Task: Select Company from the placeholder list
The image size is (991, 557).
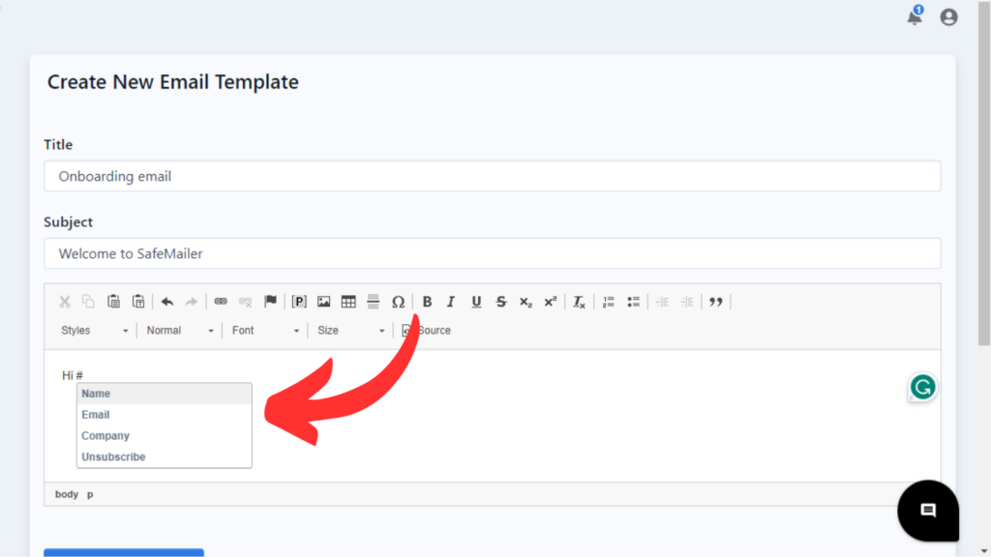Action: (165, 436)
